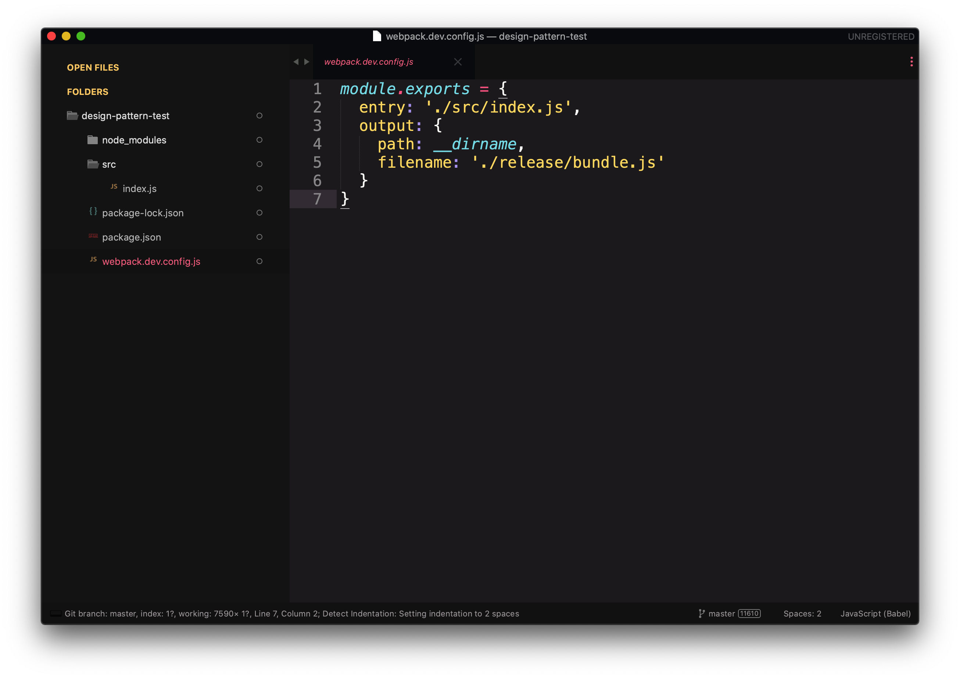The image size is (960, 679).
Task: Click the FOLDERS heading
Action: click(87, 92)
